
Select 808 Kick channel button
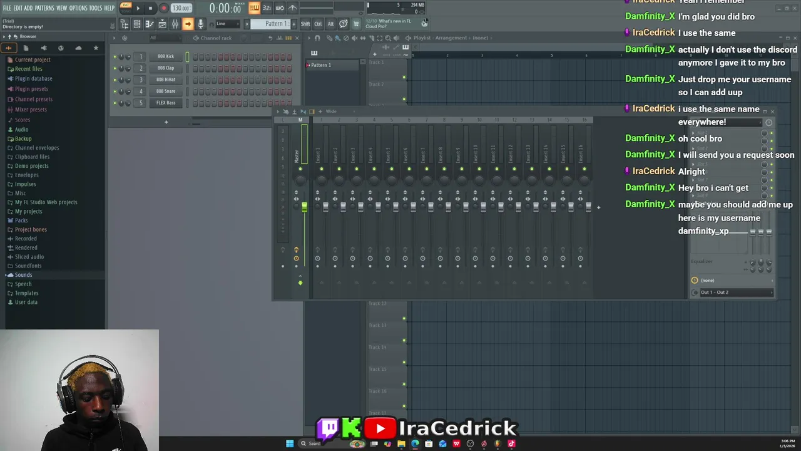pos(166,56)
